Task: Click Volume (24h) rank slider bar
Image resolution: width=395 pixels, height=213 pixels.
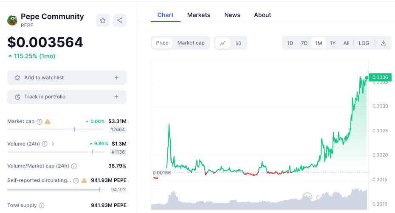Action: coord(56,152)
